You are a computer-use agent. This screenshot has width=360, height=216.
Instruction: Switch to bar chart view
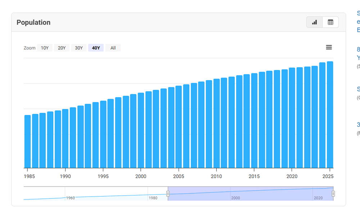[314, 22]
